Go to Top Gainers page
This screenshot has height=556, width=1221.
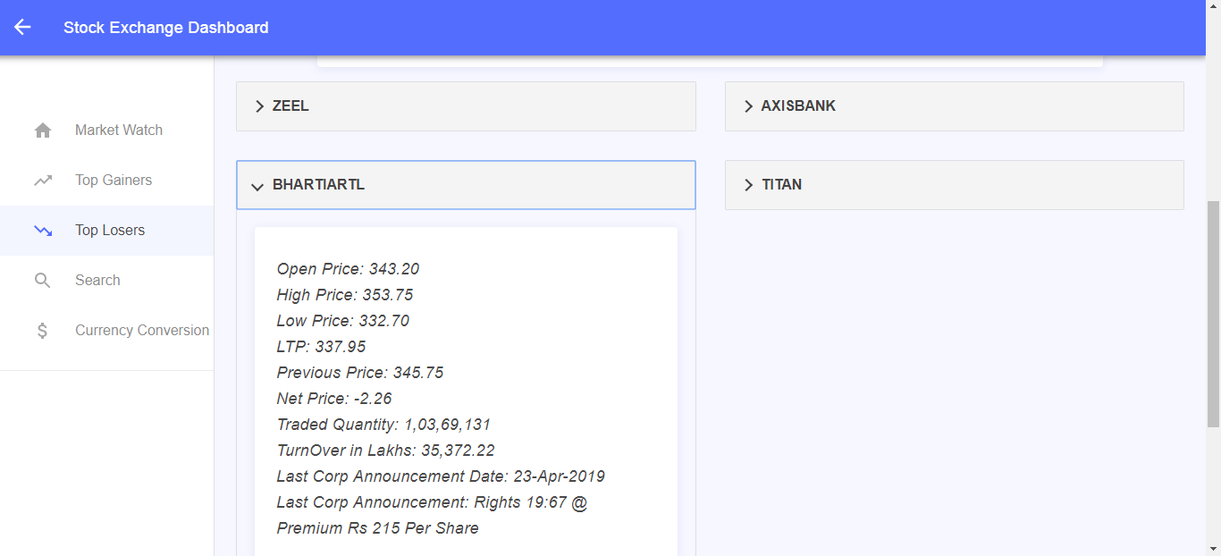coord(107,181)
